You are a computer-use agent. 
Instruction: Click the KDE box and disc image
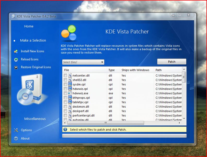[x=31, y=90]
